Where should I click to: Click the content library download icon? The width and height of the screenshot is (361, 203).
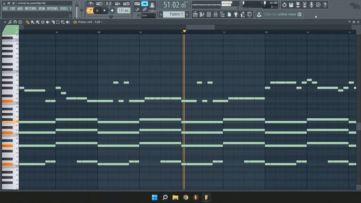pyautogui.click(x=259, y=15)
